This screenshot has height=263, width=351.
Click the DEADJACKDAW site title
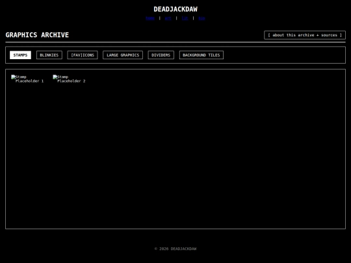tap(175, 9)
